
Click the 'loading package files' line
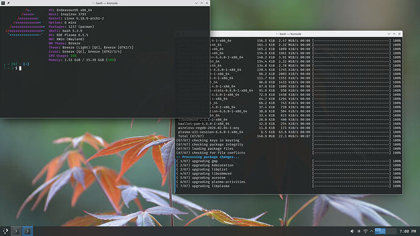tap(205, 148)
